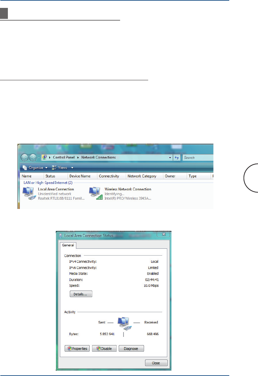Click 'Local Area Connection' name text

pyautogui.click(x=56, y=189)
